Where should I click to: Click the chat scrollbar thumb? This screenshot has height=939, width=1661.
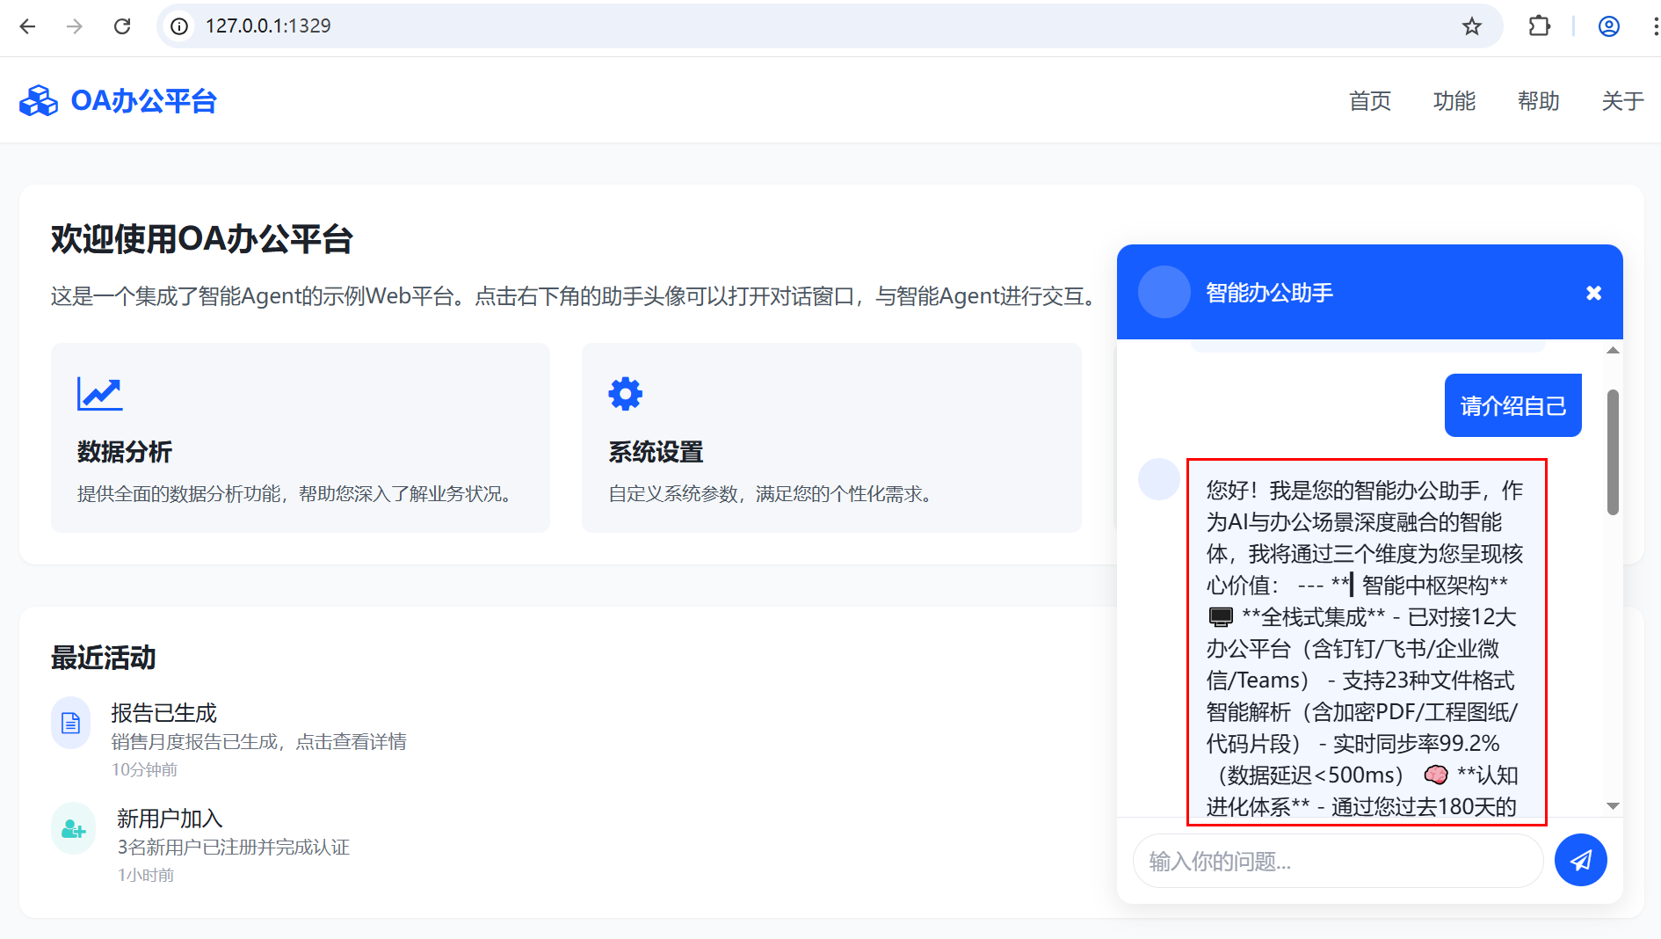coord(1613,452)
